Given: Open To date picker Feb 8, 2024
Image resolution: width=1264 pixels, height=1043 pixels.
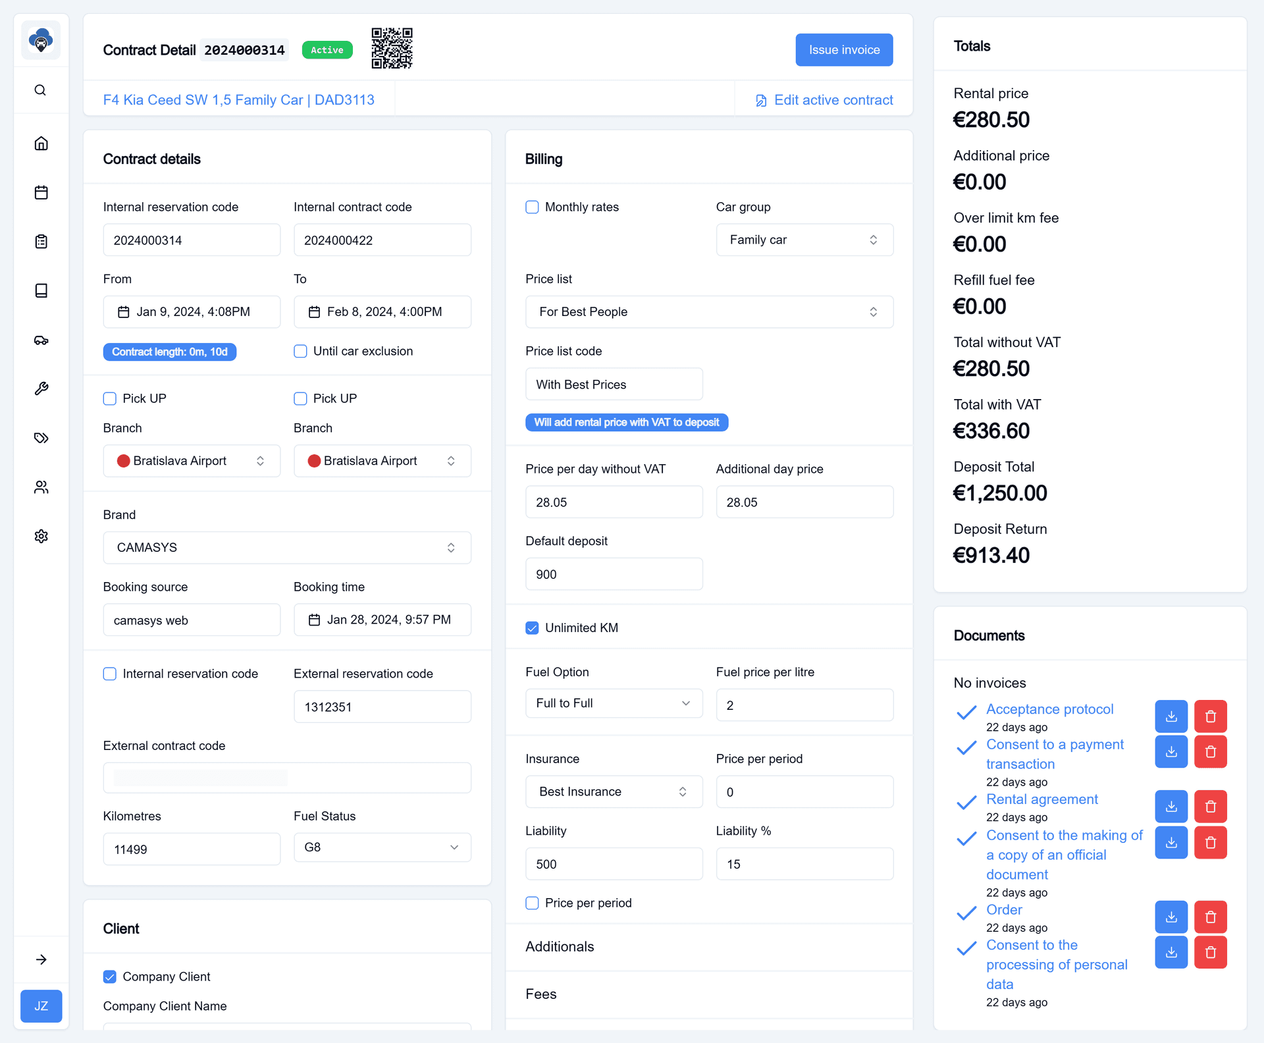Looking at the screenshot, I should tap(382, 311).
